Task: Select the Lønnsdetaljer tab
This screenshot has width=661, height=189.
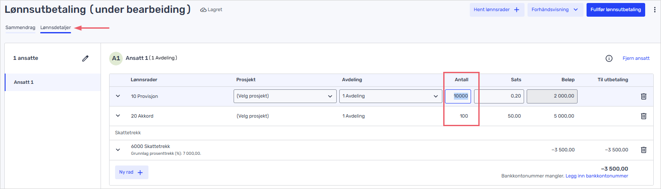Action: [x=56, y=28]
